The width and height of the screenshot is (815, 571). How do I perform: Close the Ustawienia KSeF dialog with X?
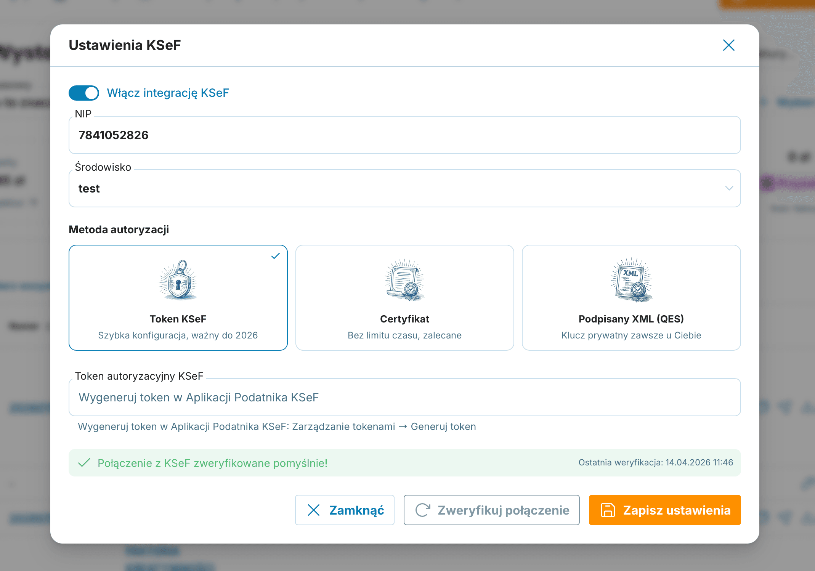(x=728, y=45)
